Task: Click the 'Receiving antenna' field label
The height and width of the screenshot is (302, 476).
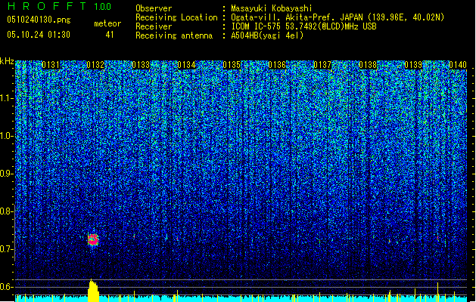Action: 174,35
